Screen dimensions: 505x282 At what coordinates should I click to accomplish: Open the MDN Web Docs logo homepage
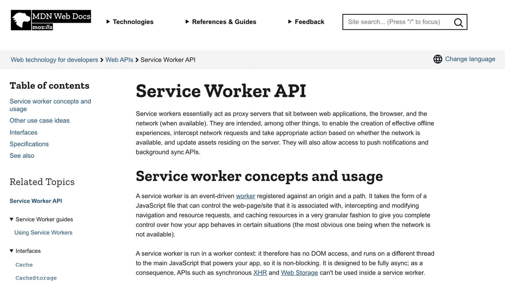(51, 21)
